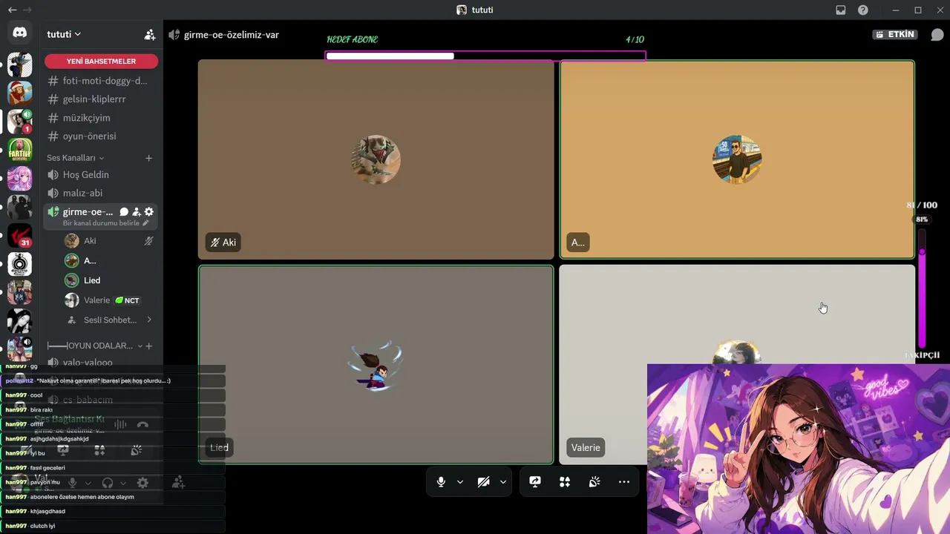Open the gelsin-kliplerrr channel
950x534 pixels.
[102, 99]
